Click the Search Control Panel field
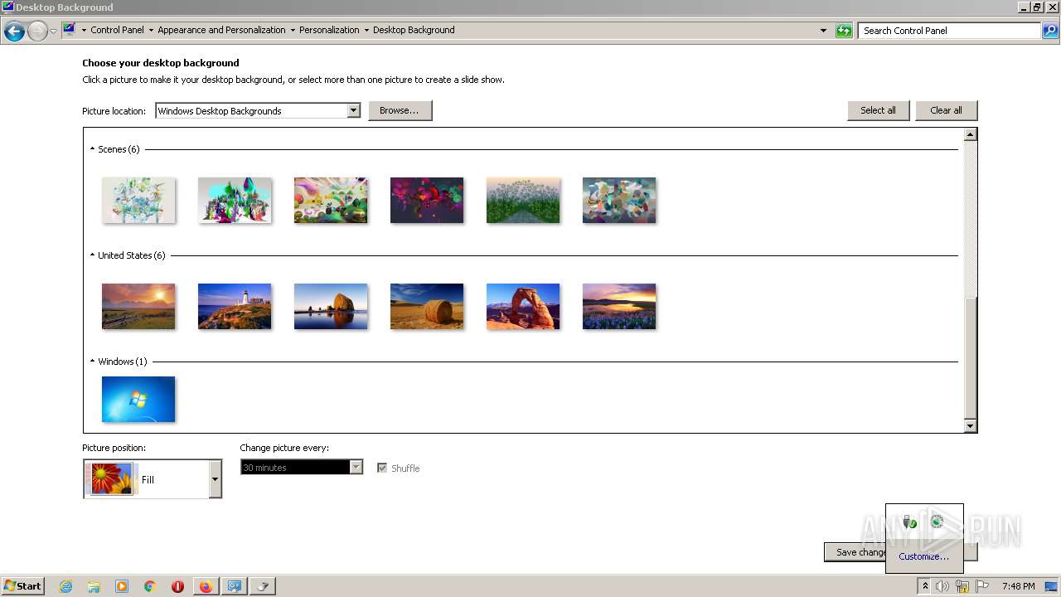This screenshot has height=597, width=1061. [949, 31]
